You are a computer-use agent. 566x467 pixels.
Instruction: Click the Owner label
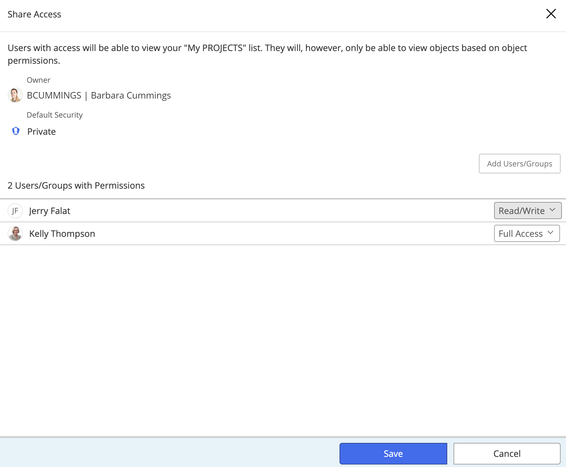pyautogui.click(x=38, y=80)
